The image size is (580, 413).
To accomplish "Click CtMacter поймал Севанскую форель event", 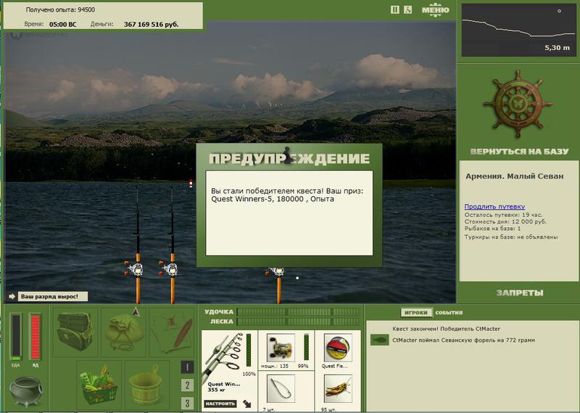I will point(463,340).
